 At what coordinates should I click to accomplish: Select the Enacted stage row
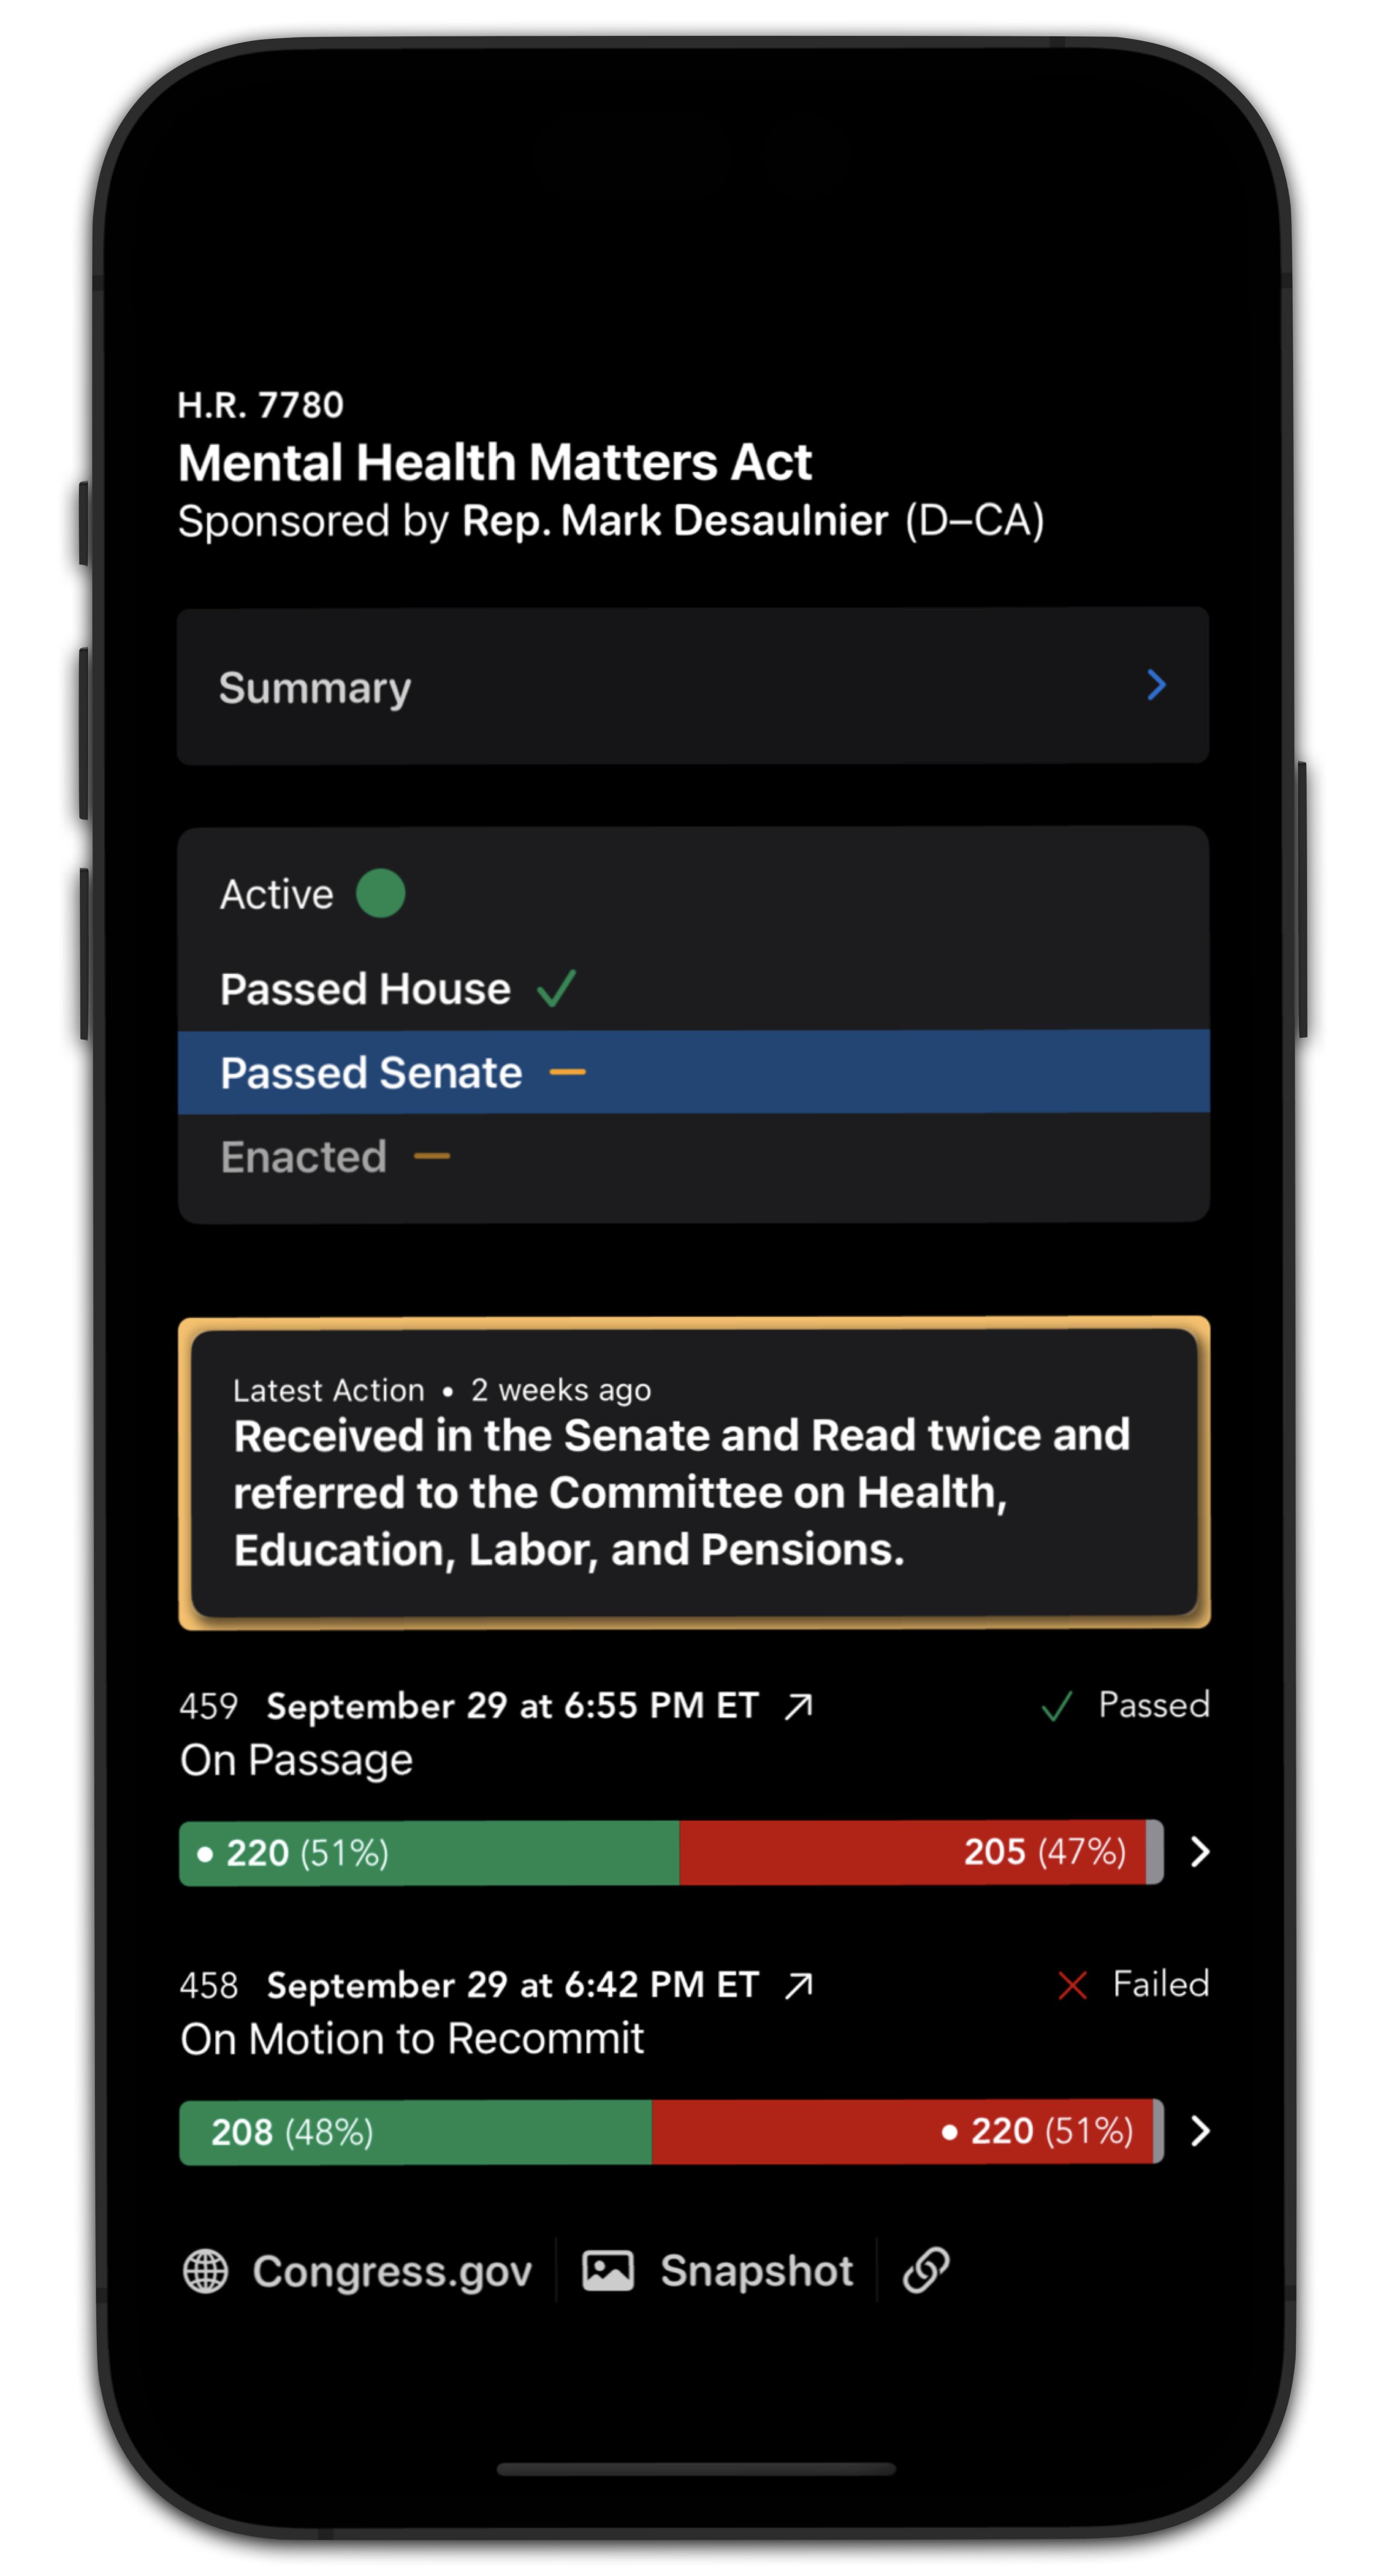coord(694,1157)
